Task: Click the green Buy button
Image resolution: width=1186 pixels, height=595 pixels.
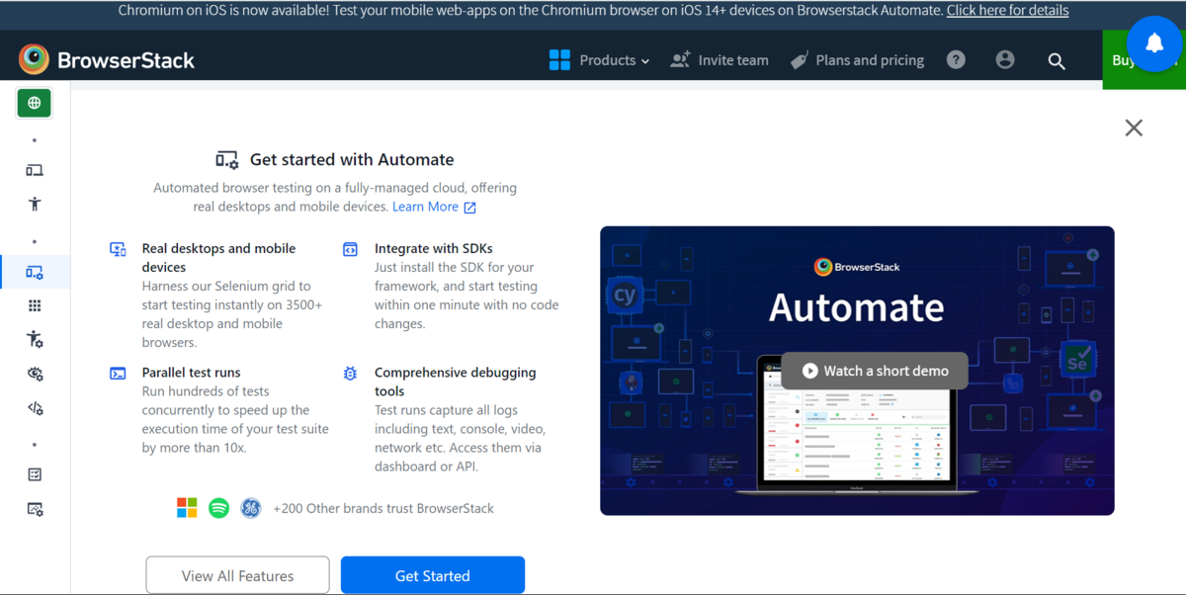Action: click(x=1144, y=60)
